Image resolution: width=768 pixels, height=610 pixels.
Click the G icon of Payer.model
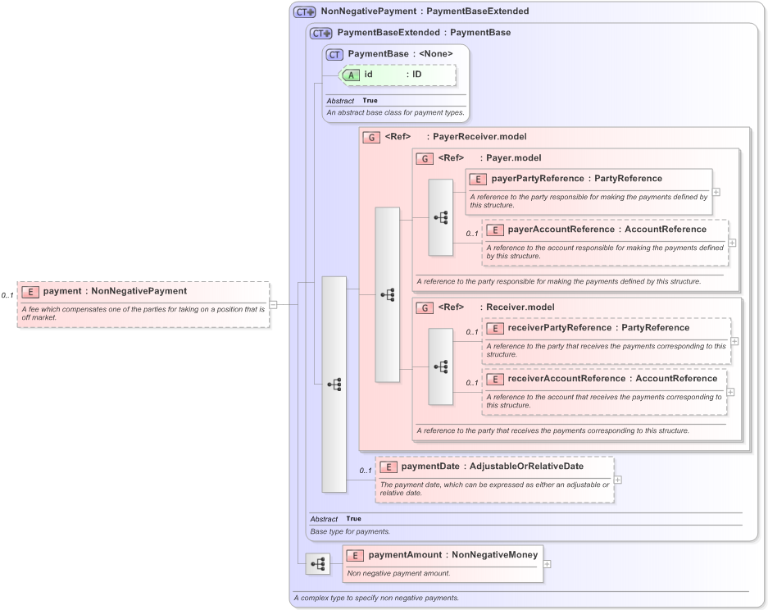click(425, 159)
